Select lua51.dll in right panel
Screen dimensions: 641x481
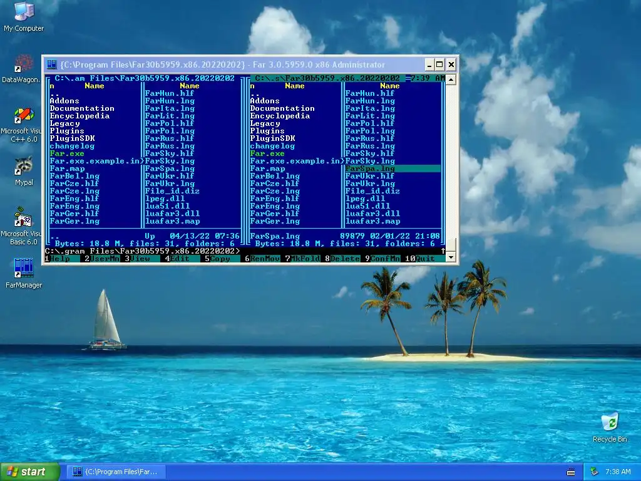[x=367, y=206]
